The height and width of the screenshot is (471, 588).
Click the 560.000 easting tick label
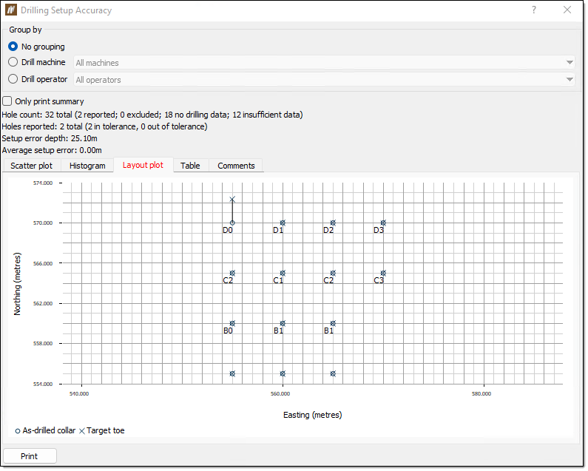point(280,394)
